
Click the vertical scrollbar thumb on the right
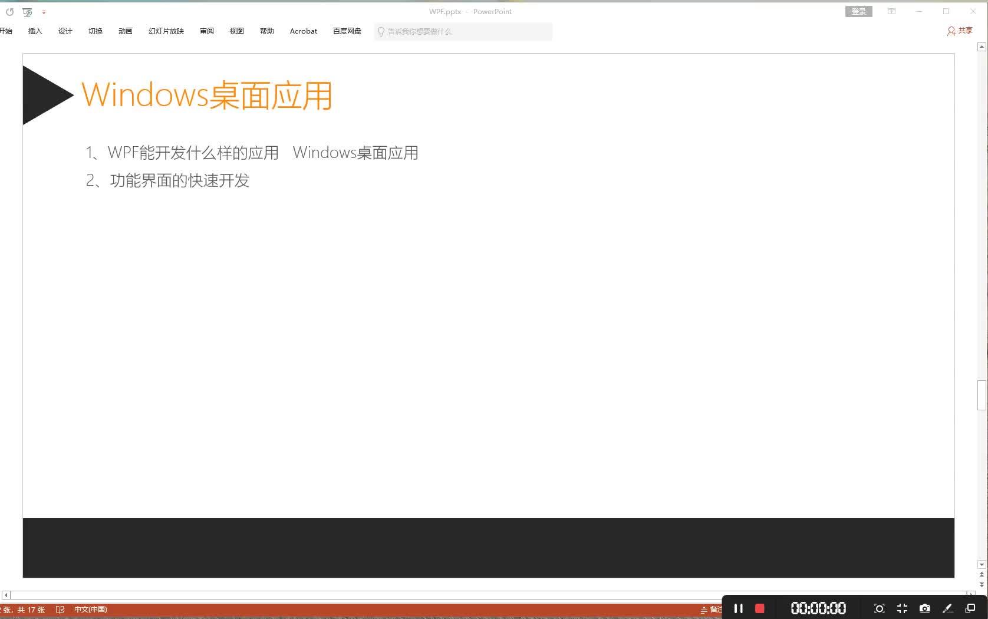click(982, 395)
